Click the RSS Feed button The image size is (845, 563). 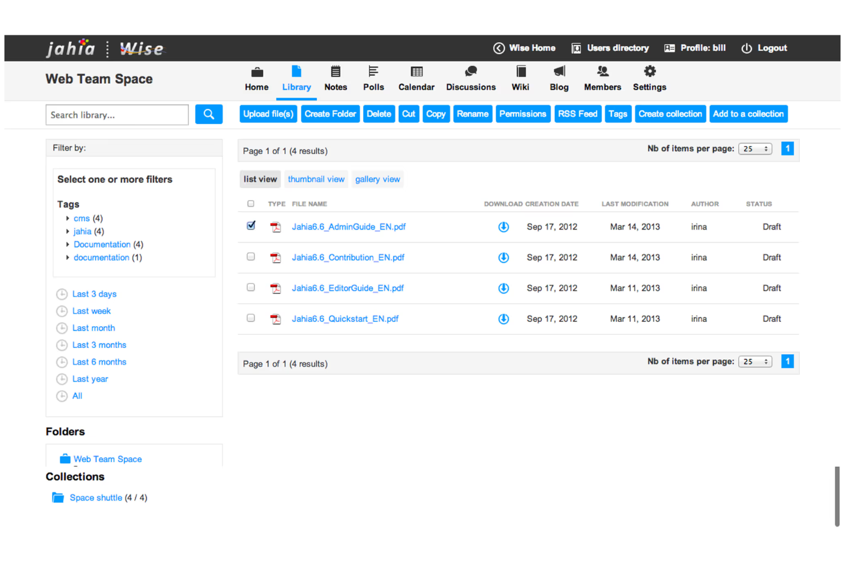pyautogui.click(x=578, y=114)
